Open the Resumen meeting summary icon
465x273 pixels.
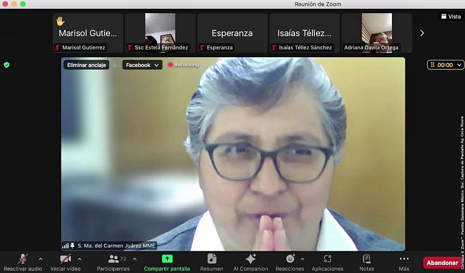tap(212, 259)
